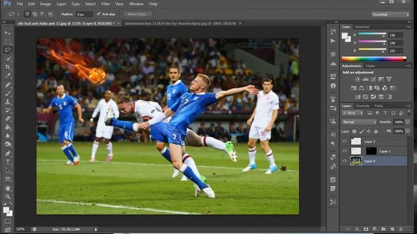
Task: Toggle lock image pixels brush icon
Action: [x=362, y=131]
